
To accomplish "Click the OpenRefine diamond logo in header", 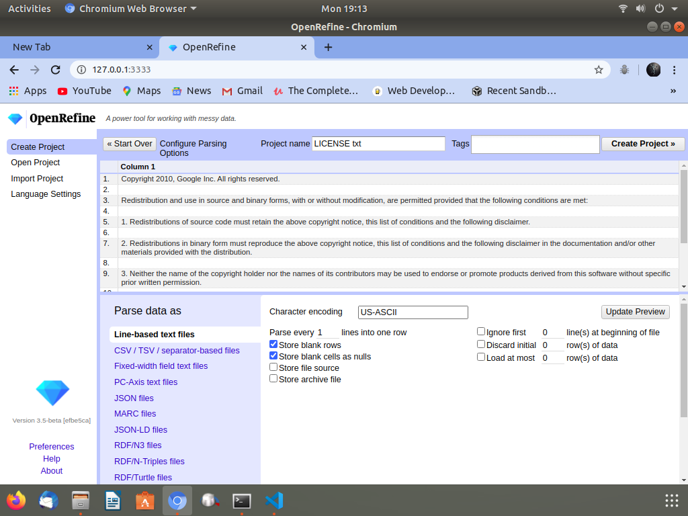I will (x=15, y=119).
